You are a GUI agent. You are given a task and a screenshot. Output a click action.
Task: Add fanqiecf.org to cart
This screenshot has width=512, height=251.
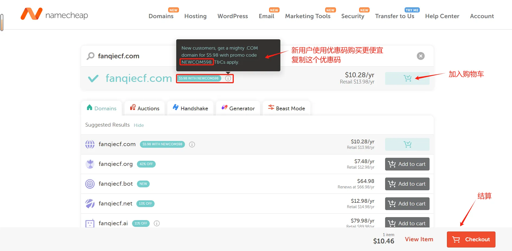pos(407,164)
